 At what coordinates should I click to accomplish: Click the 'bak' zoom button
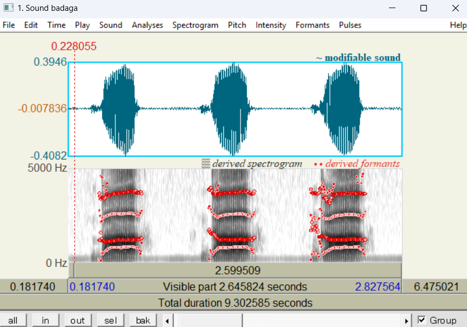tap(143, 321)
